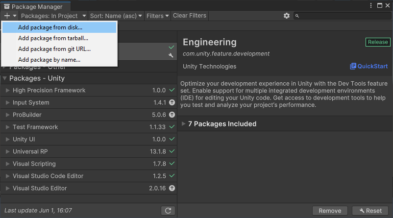
Task: Select the Universal RP package name
Action: coord(30,151)
